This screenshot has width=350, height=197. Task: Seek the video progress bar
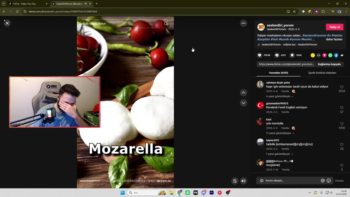pos(118,181)
